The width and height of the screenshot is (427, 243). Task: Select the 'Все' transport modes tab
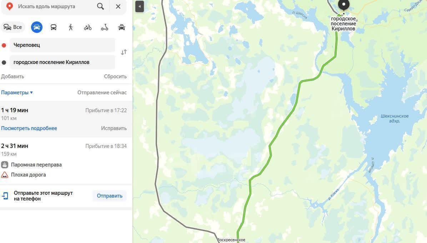(13, 27)
